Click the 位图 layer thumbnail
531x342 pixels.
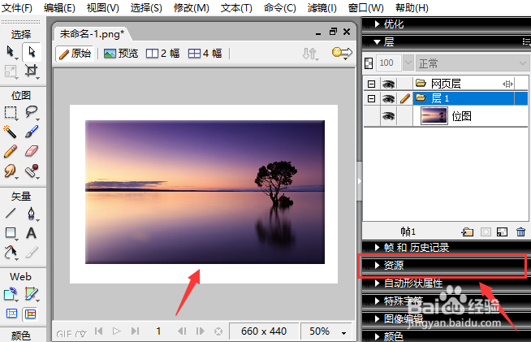tap(434, 116)
